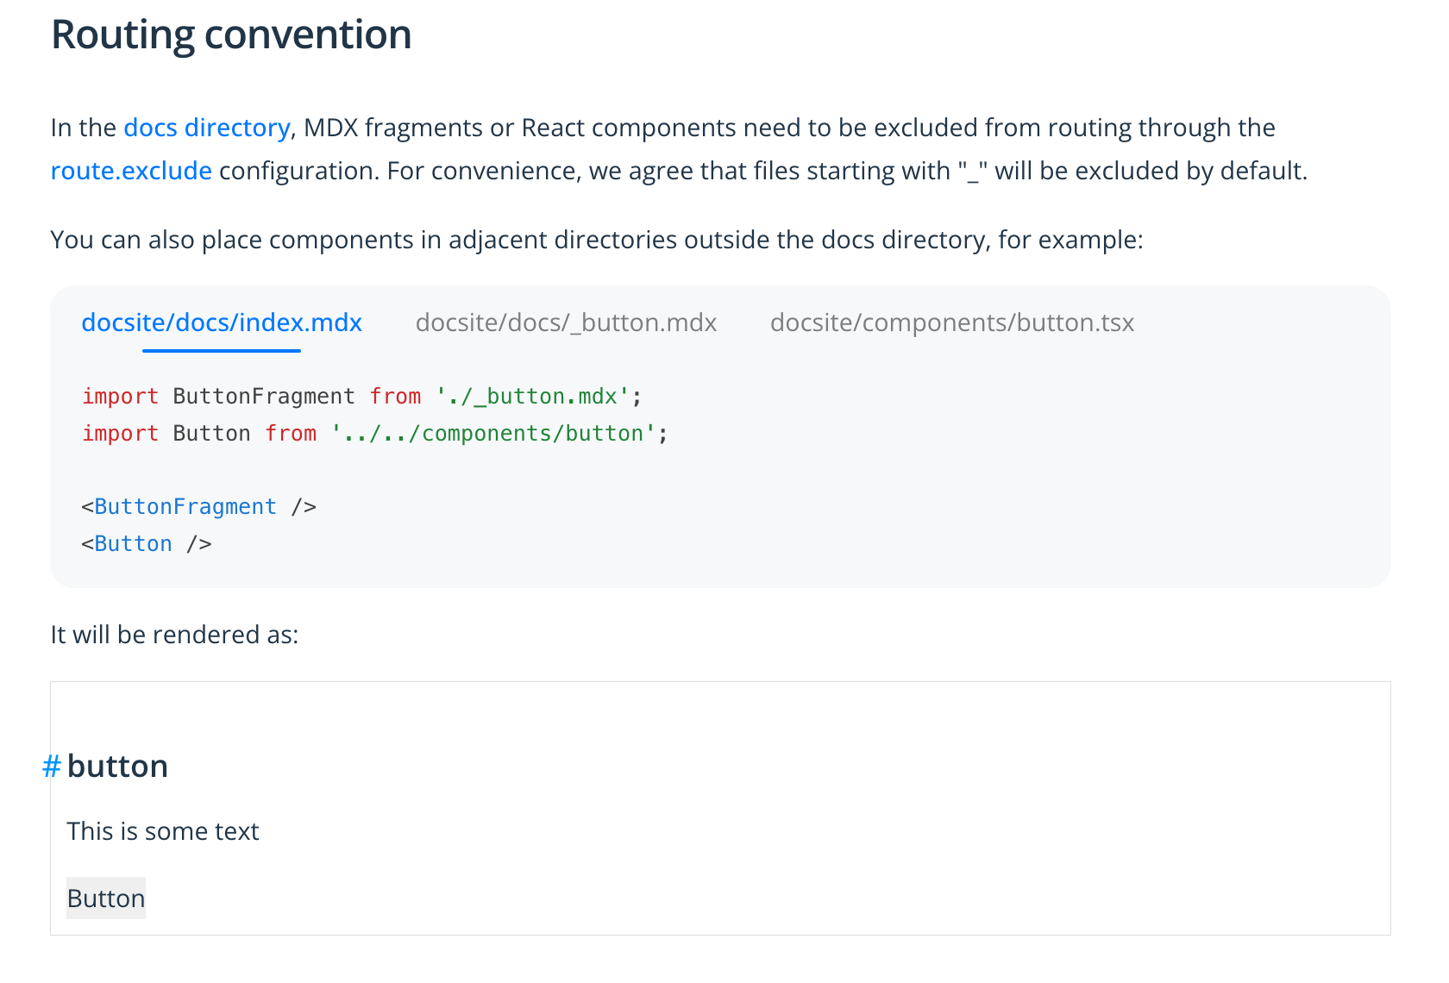This screenshot has height=983, width=1449.
Task: Click the Routing convention heading
Action: tap(231, 34)
